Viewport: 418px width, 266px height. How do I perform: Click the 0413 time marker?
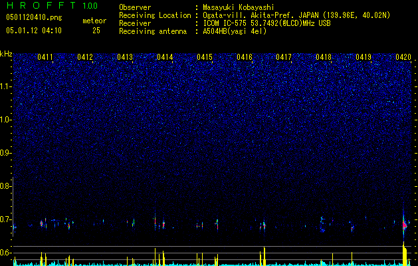pos(125,57)
